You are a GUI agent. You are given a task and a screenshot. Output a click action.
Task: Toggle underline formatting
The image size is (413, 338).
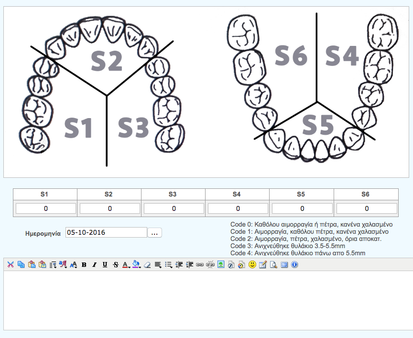coord(105,264)
